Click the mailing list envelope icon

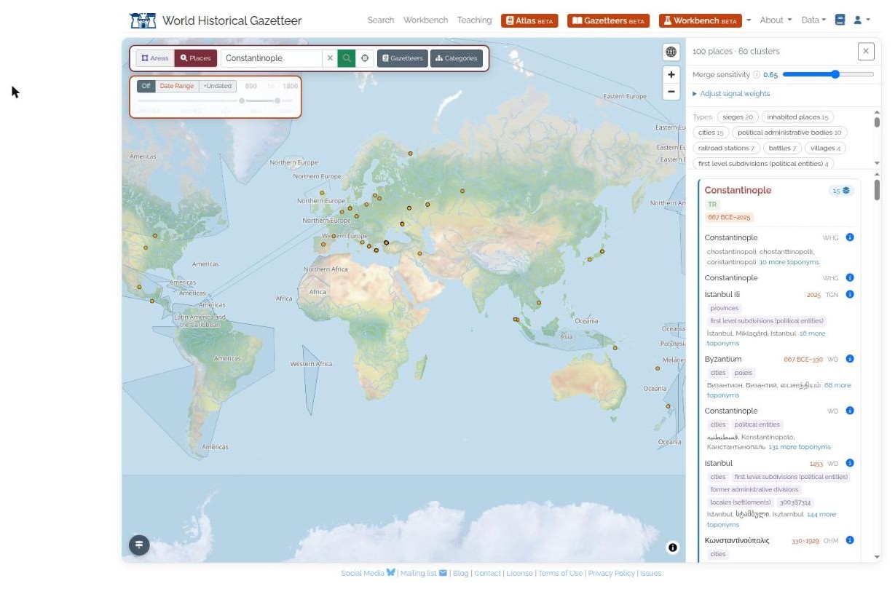tap(443, 573)
